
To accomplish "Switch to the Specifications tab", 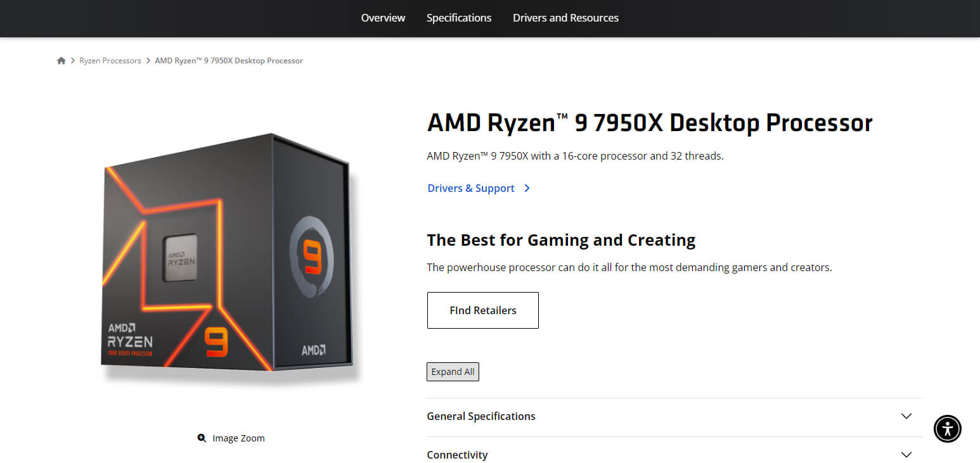I will (x=459, y=18).
